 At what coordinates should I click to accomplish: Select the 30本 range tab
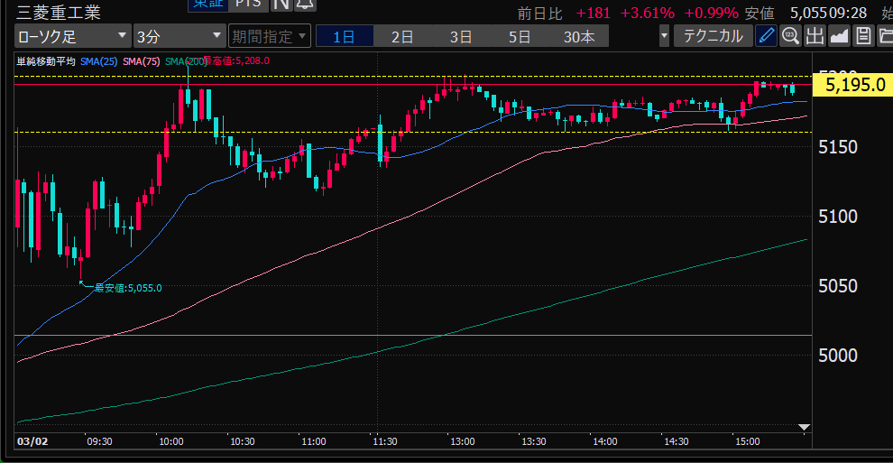click(579, 37)
